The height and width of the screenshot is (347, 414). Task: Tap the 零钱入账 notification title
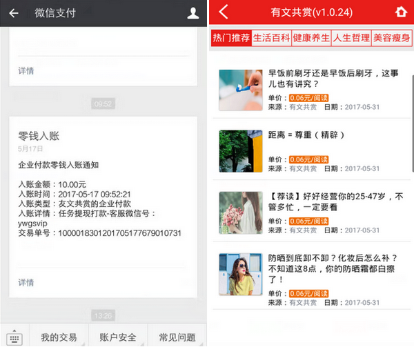point(39,136)
